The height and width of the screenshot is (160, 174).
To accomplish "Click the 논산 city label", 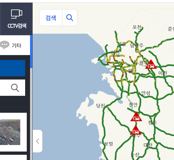I will [135, 154].
